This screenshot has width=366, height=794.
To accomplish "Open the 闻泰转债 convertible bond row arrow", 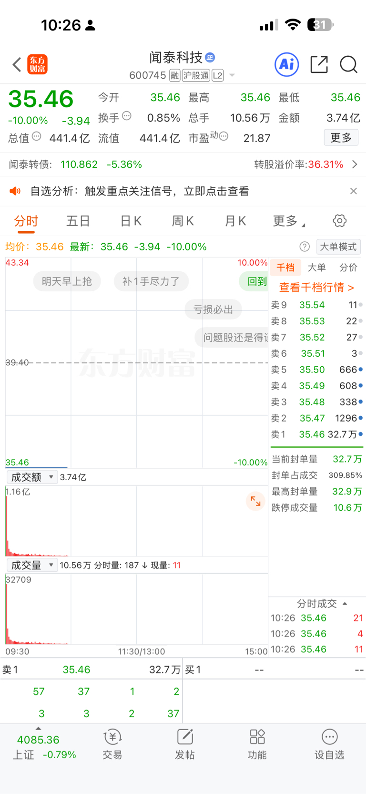I will coord(355,165).
